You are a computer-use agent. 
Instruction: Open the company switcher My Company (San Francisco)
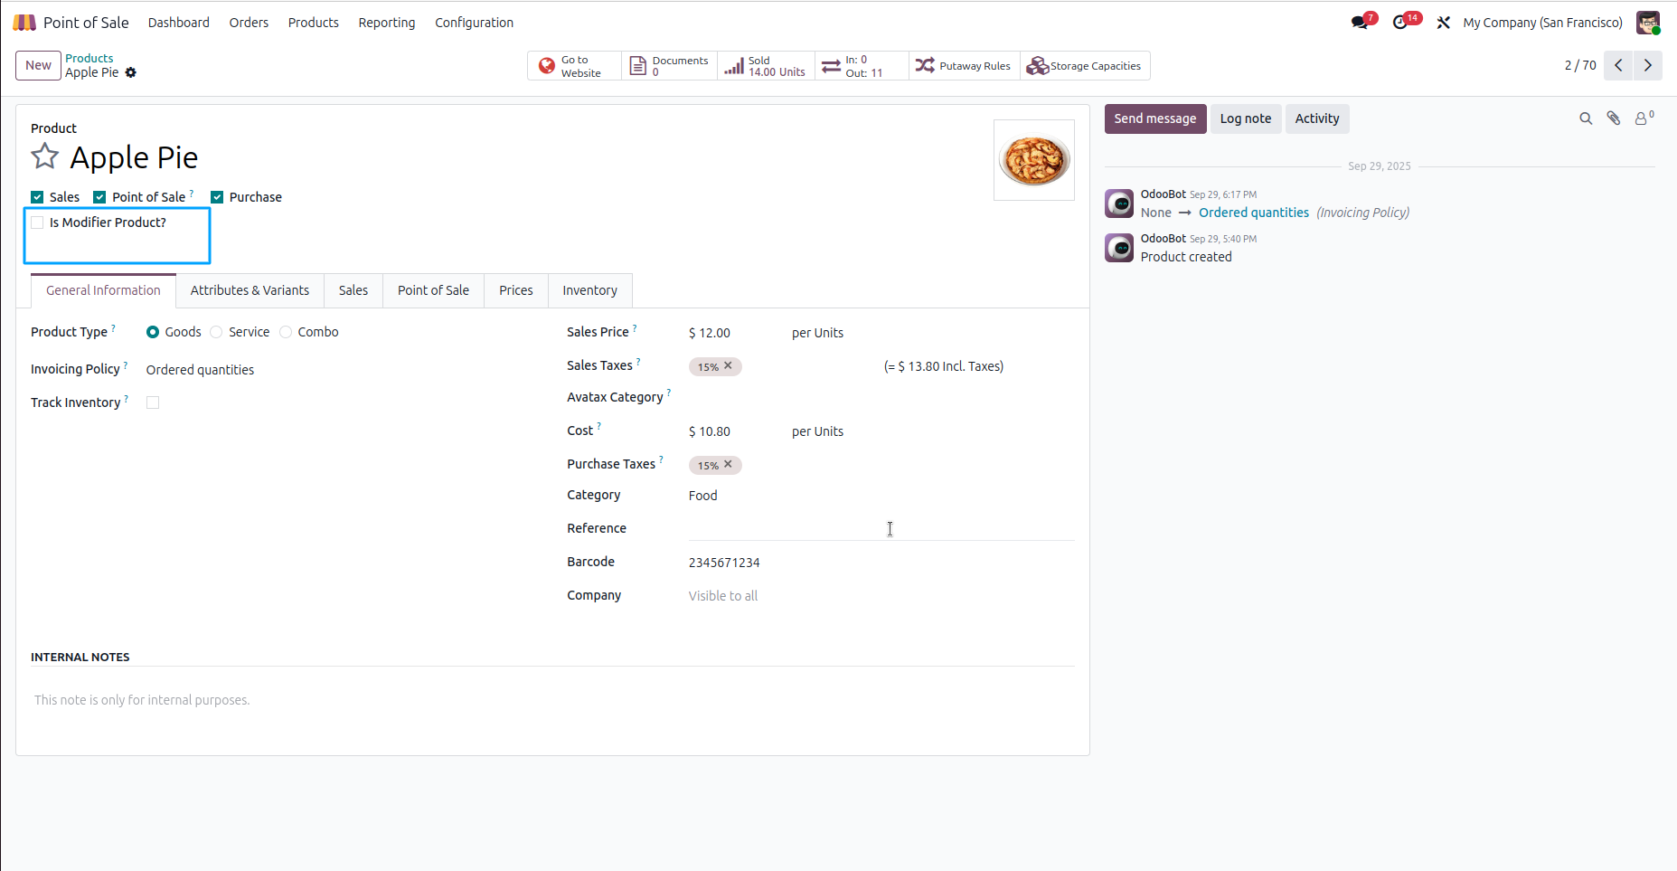coord(1542,23)
